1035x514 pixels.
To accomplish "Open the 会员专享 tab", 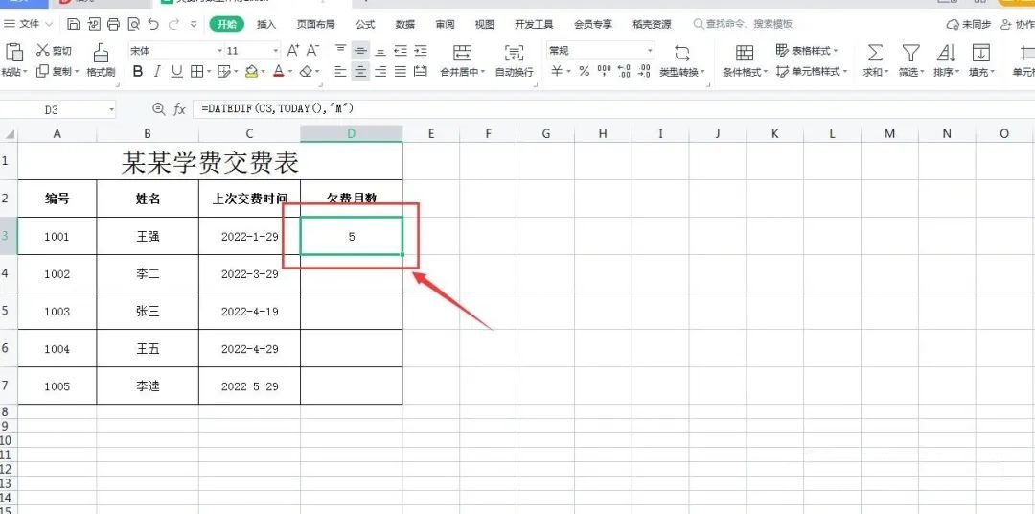I will click(593, 24).
